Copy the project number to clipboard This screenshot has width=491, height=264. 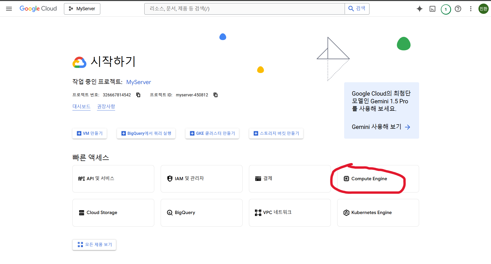(138, 95)
